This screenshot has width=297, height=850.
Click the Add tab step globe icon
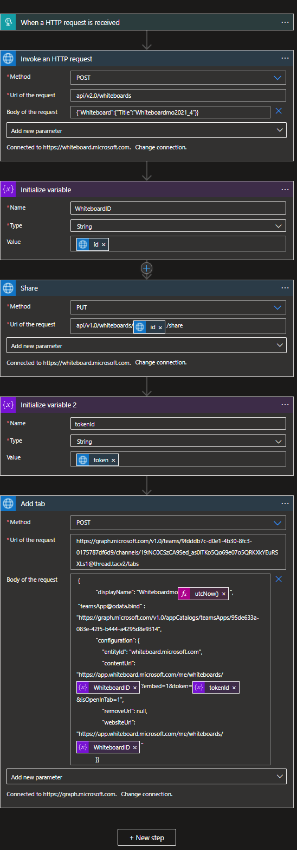point(8,503)
